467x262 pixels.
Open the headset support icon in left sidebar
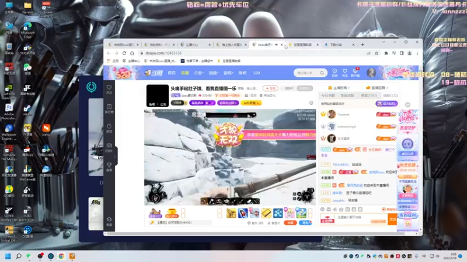coord(109,221)
